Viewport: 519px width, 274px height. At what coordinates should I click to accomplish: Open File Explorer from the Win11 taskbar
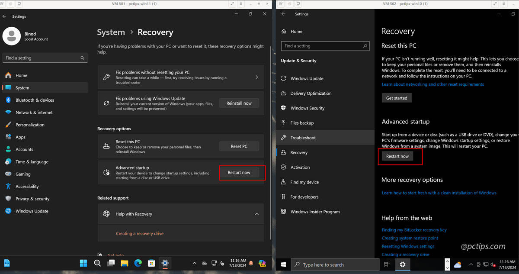coord(124,263)
